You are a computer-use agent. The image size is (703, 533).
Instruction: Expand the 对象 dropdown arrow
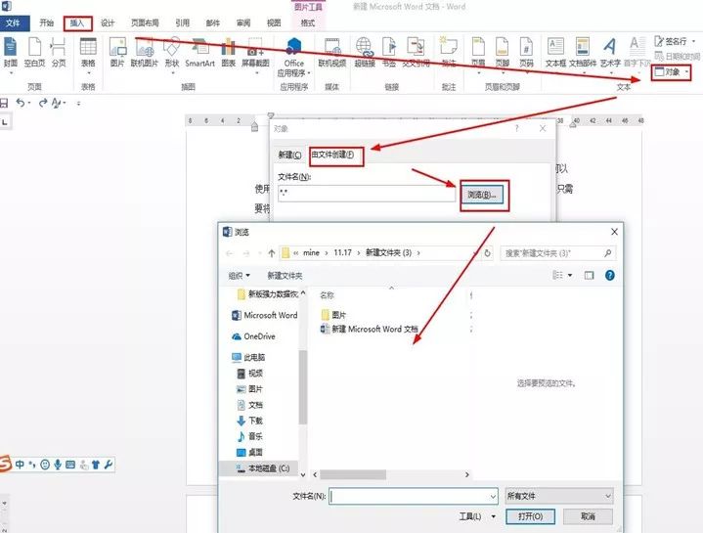[686, 72]
